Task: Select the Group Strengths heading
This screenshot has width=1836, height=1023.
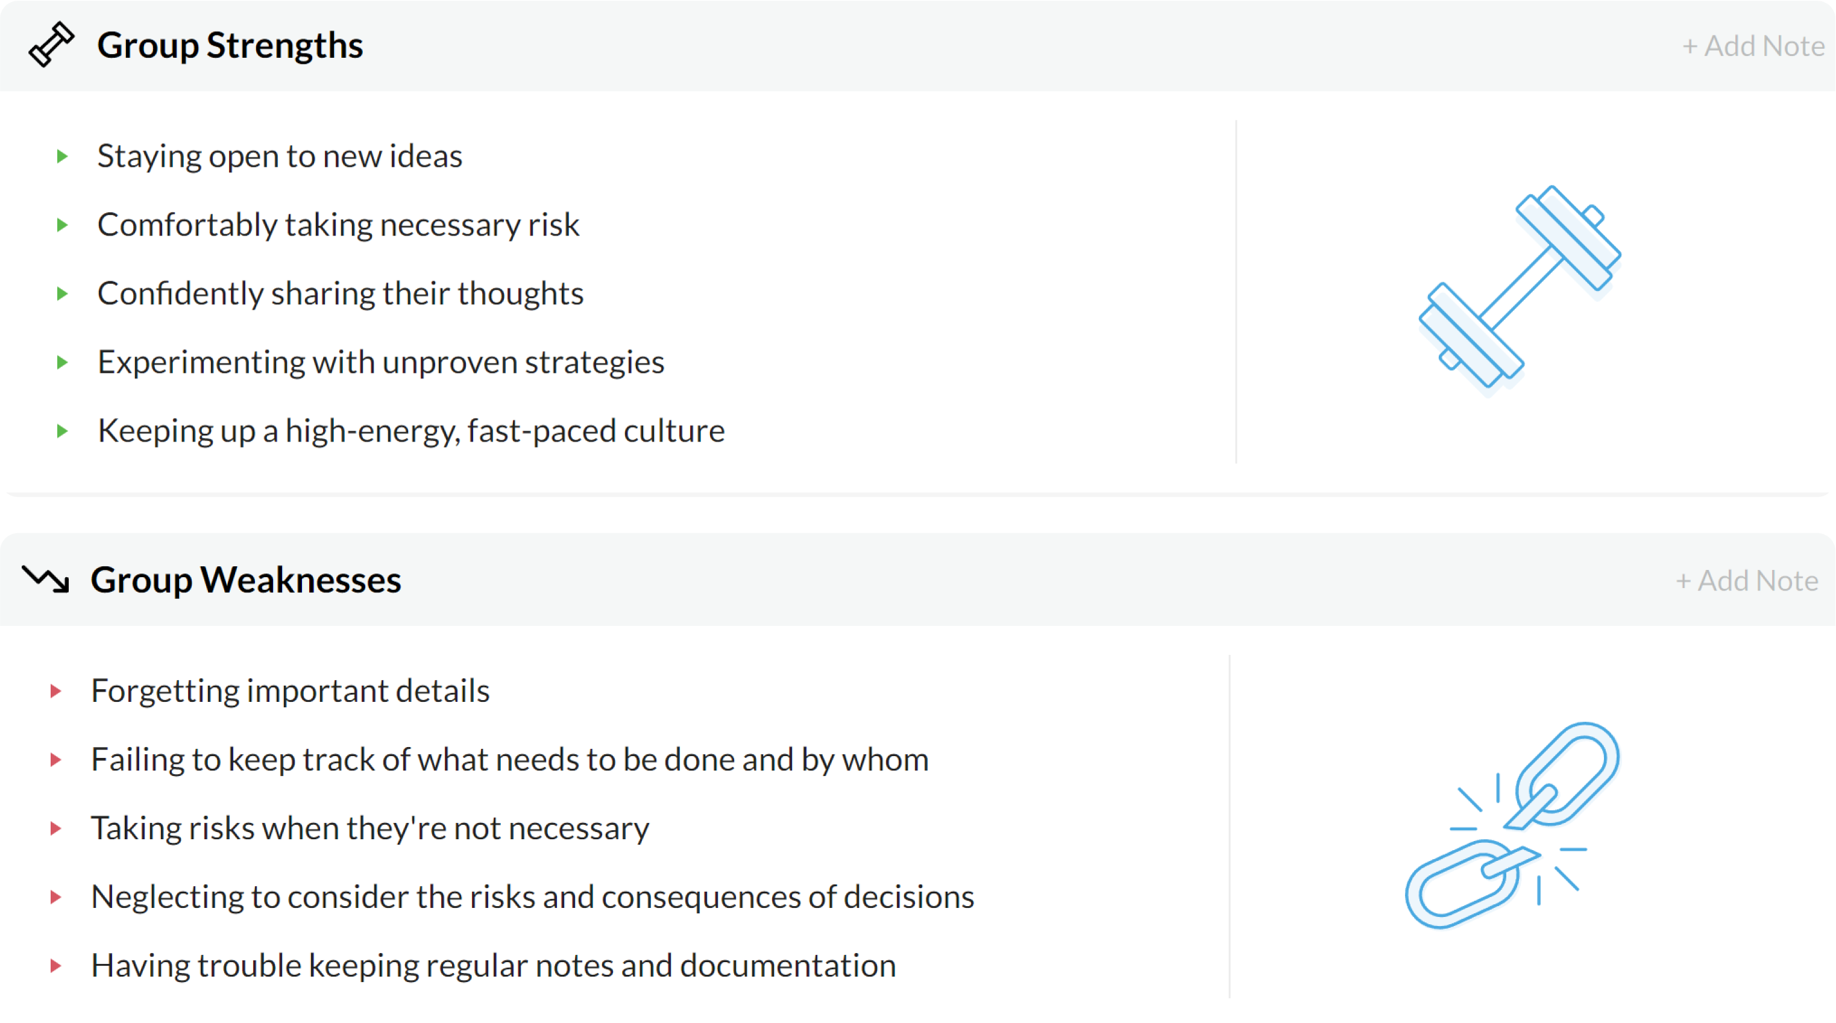Action: click(230, 45)
